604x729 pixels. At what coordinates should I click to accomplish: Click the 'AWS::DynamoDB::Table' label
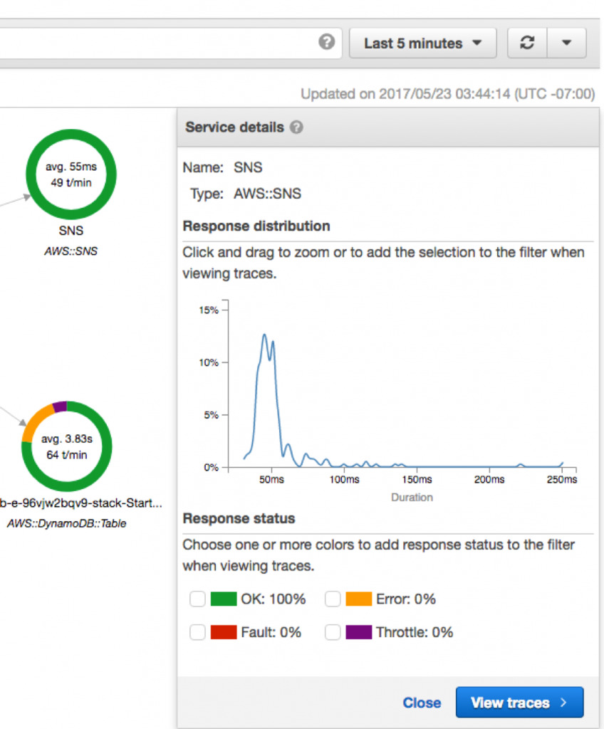click(66, 523)
